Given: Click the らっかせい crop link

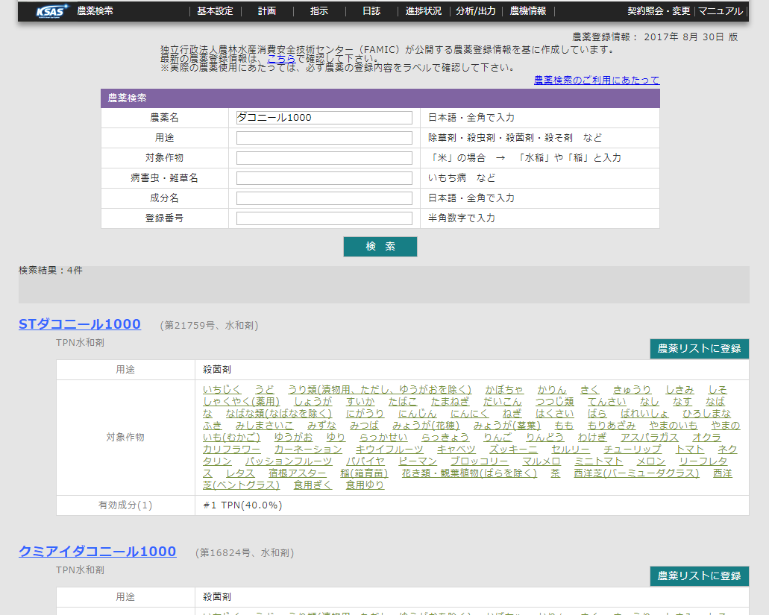Looking at the screenshot, I should tap(383, 437).
